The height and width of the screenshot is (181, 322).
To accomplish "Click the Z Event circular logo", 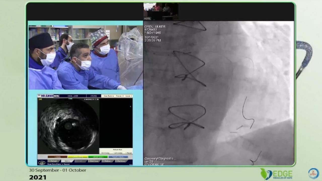I will point(313,173).
